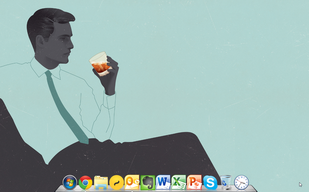
Task: Open Microsoft PowerPoint from the dock
Action: (194, 182)
